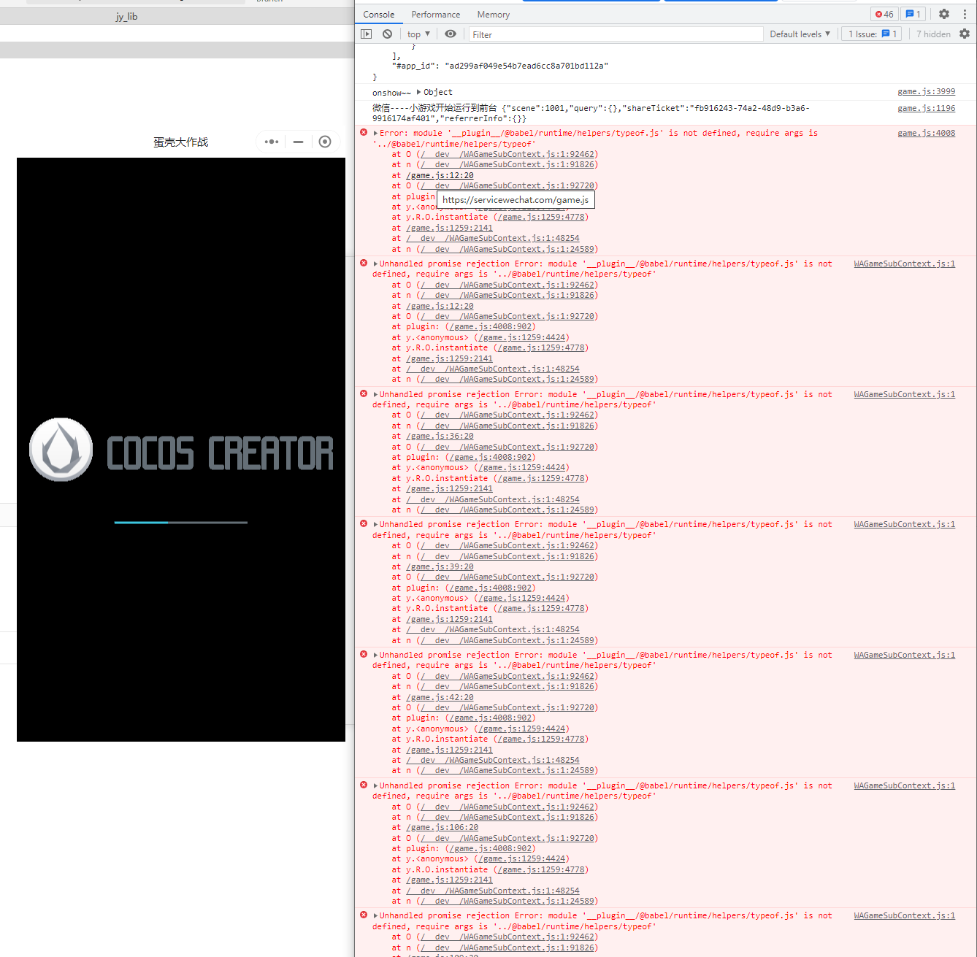The image size is (977, 957).
Task: Clear the console with the ban icon
Action: click(388, 34)
